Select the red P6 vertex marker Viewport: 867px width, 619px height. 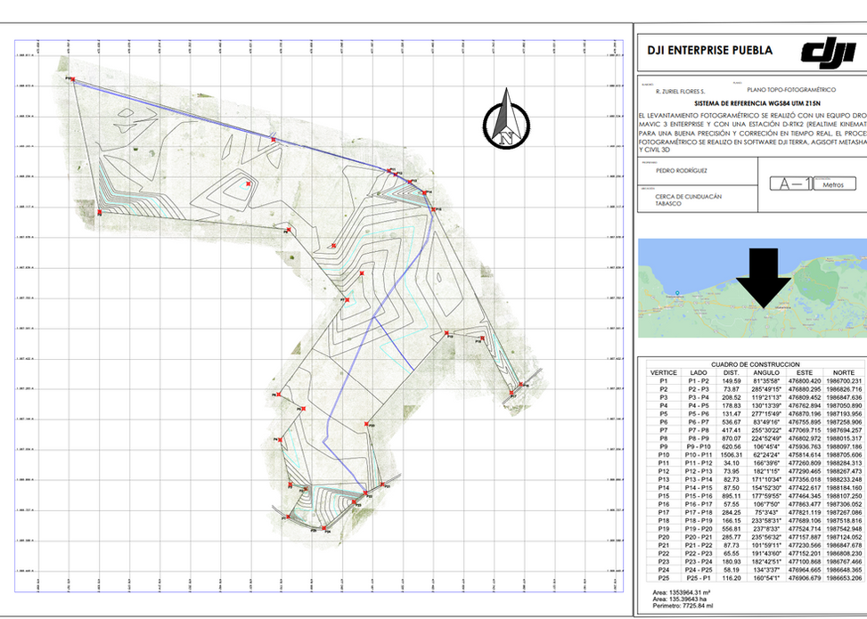click(x=279, y=394)
